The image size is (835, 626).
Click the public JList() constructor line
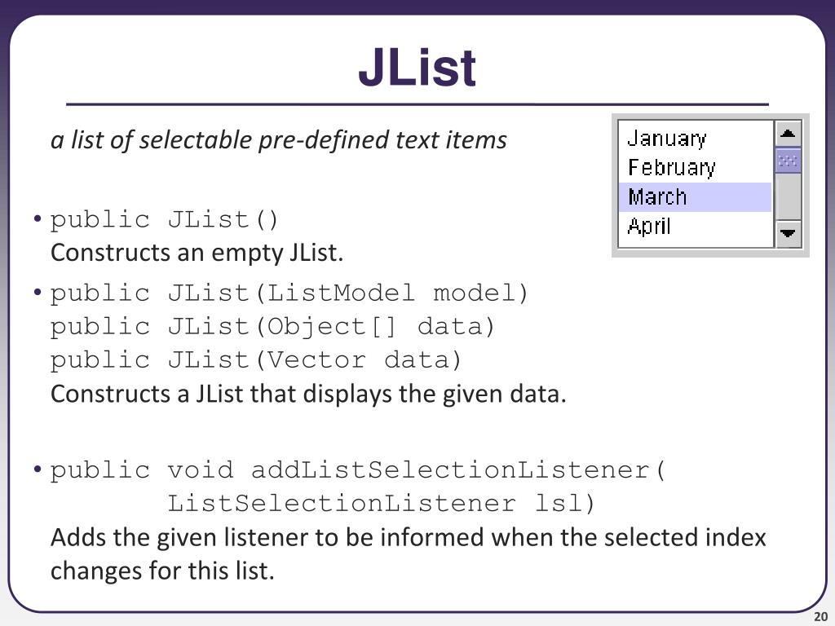[x=165, y=220]
